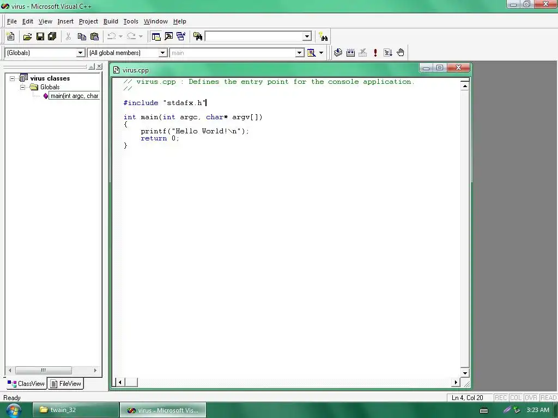Toggle the Output window icon
This screenshot has width=558, height=418.
tap(168, 36)
